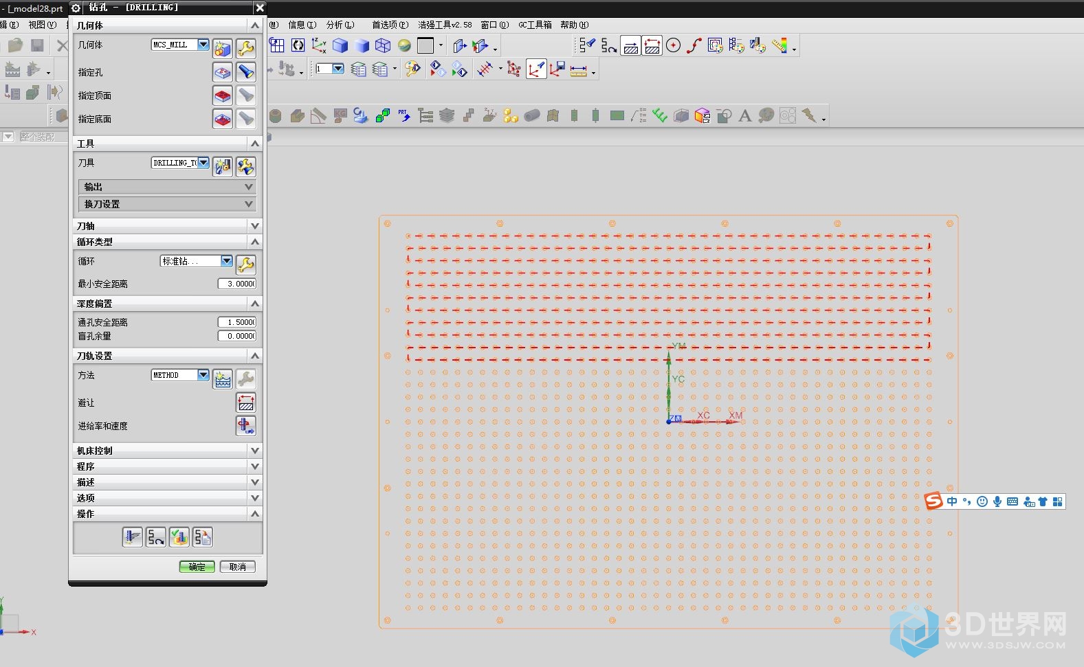Viewport: 1084px width, 667px height.
Task: Click the specify holes (指定孔) select icon
Action: click(x=223, y=71)
